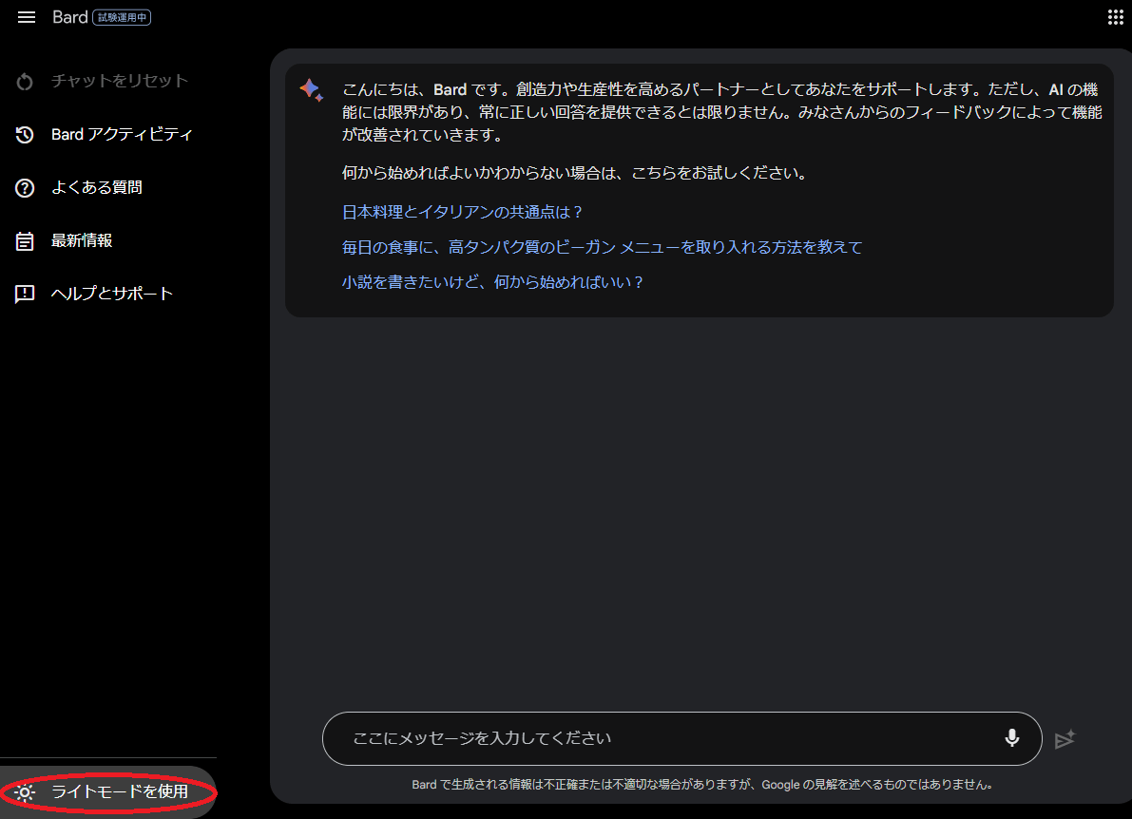This screenshot has width=1132, height=819.
Task: Activate the microphone voice input
Action: [x=1011, y=737]
